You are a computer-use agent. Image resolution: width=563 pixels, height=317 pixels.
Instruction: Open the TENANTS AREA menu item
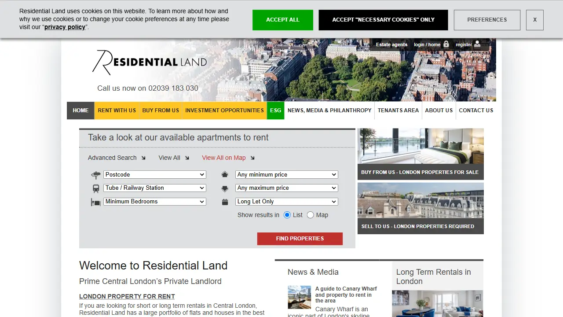398,111
